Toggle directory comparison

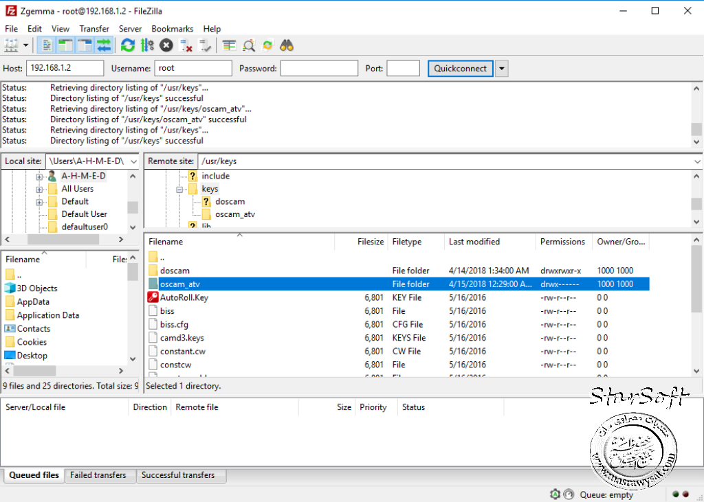click(x=249, y=45)
